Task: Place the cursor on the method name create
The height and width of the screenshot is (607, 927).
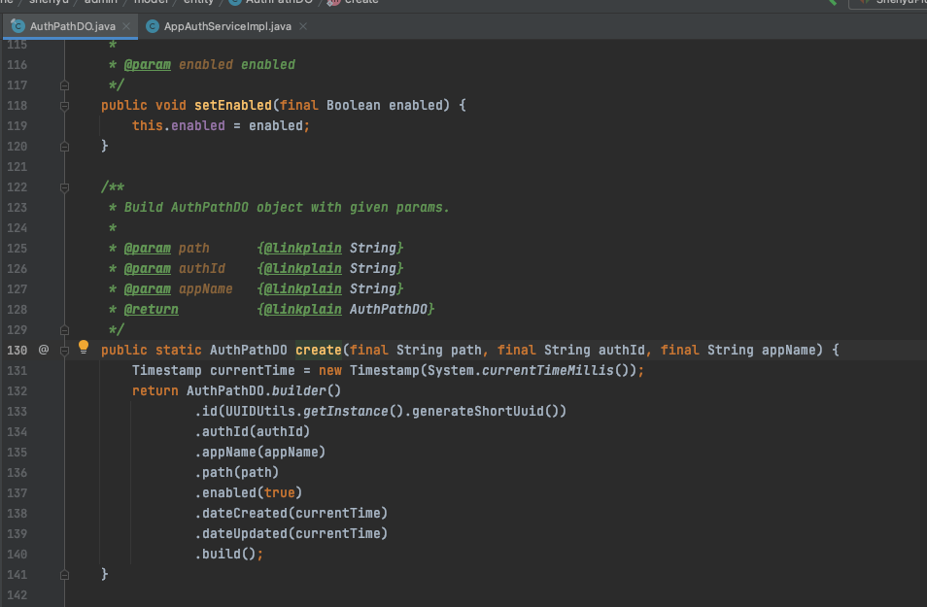Action: (x=319, y=350)
